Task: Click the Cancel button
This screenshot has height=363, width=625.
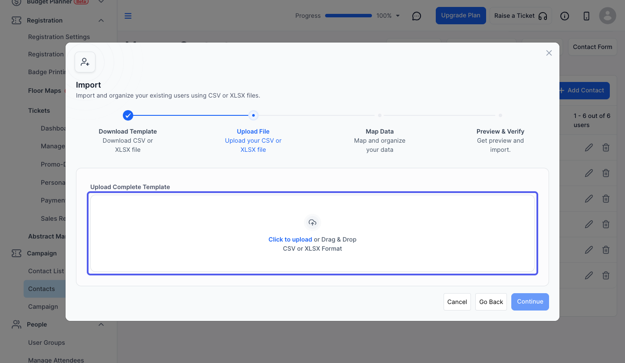Action: coord(457,302)
